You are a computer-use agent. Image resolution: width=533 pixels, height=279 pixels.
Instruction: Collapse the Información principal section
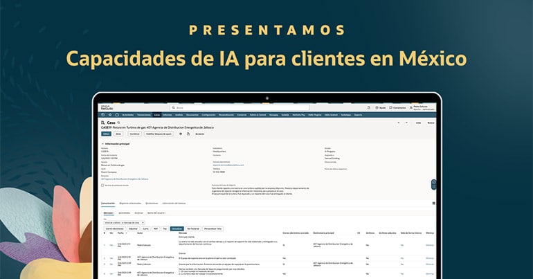point(102,144)
